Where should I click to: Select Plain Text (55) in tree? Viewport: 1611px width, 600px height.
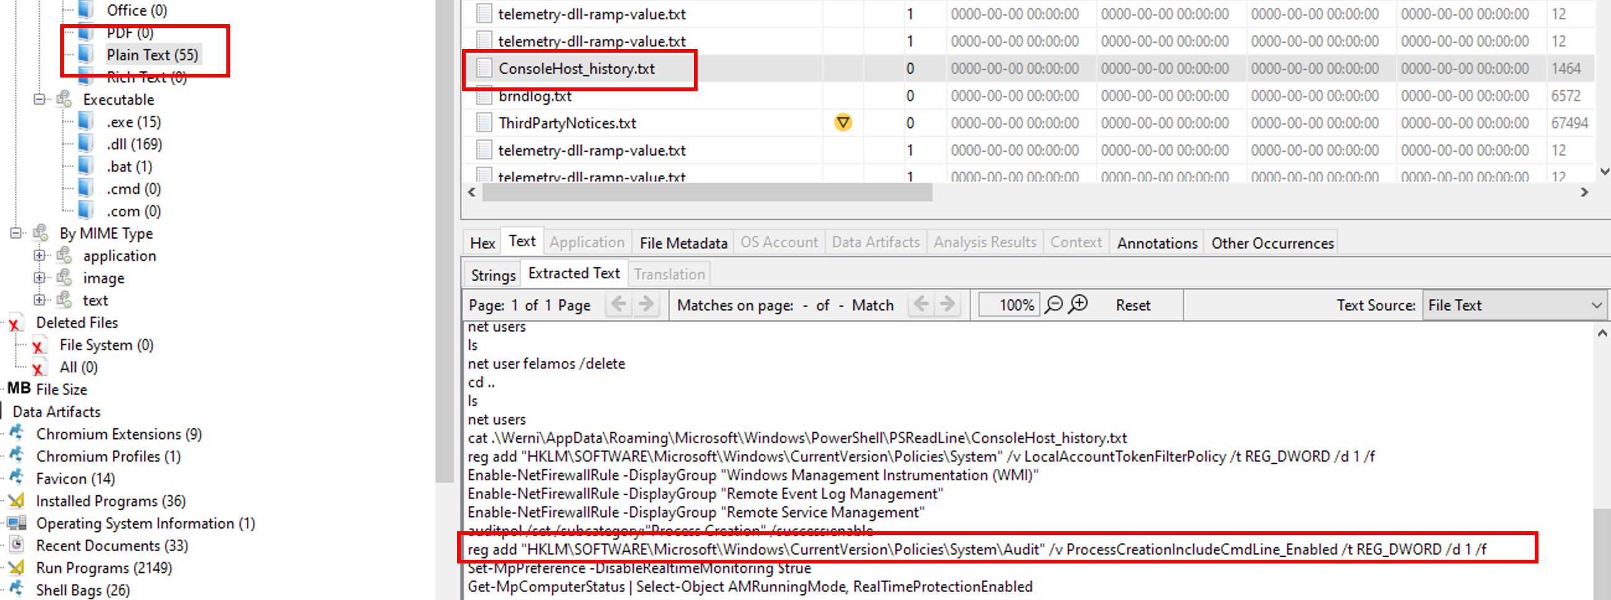152,55
